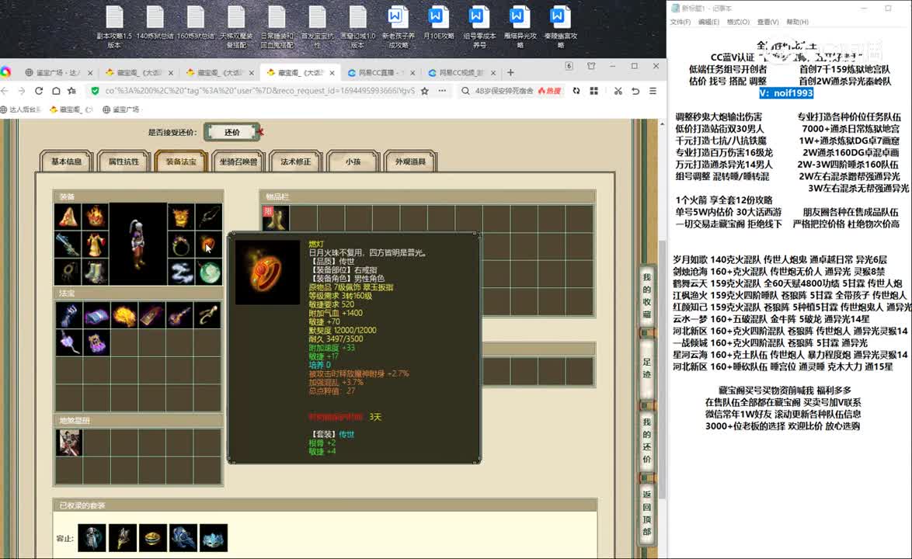Select the blue gauntlet talisman icon
The image size is (912, 559).
click(68, 315)
